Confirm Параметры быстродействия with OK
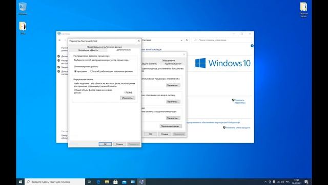 tap(105, 144)
